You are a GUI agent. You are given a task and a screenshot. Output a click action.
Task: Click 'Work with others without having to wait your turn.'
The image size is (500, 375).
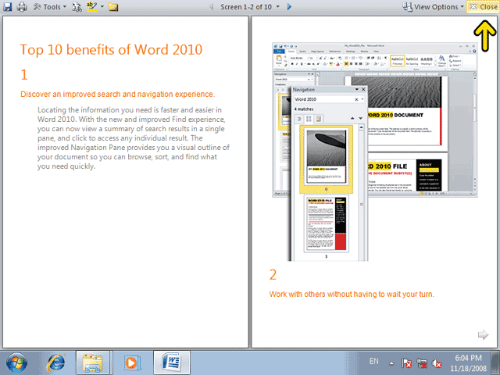tap(352, 294)
